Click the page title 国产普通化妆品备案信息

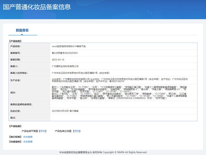(x=37, y=7)
